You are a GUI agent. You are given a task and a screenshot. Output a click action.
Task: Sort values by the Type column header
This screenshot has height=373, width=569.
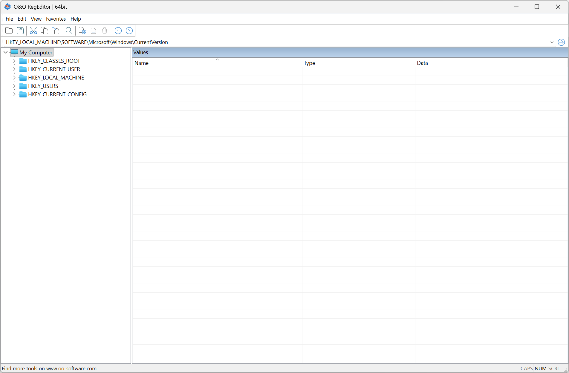tap(359, 63)
